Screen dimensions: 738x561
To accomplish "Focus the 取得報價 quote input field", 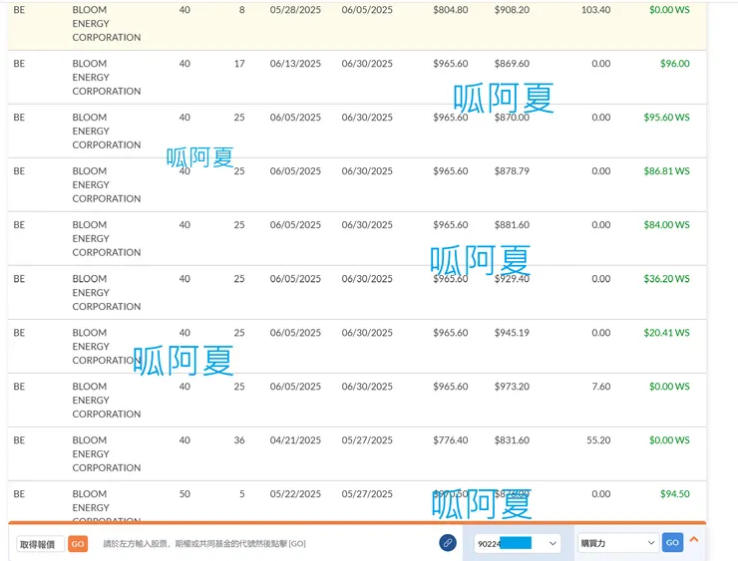I will coord(41,544).
